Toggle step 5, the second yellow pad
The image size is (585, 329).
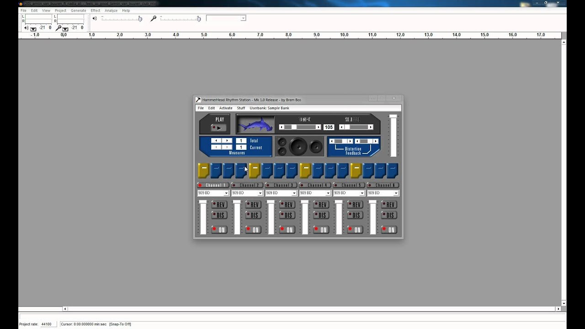(255, 170)
